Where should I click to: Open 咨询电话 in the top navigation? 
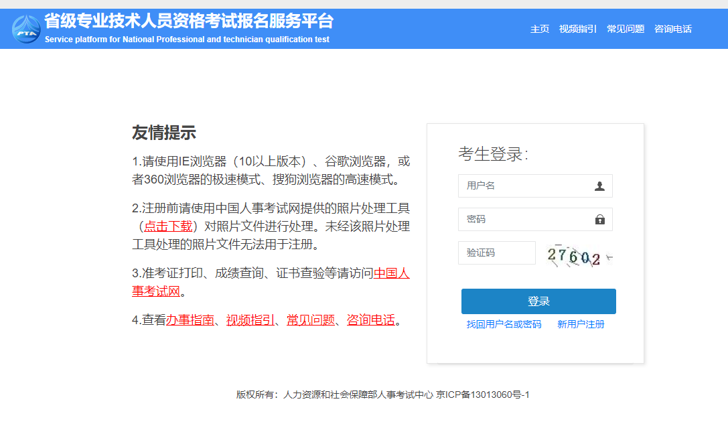coord(672,29)
